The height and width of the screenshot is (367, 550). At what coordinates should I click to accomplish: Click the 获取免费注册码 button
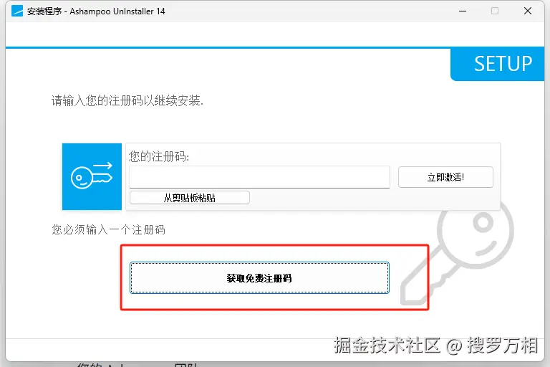pos(259,278)
